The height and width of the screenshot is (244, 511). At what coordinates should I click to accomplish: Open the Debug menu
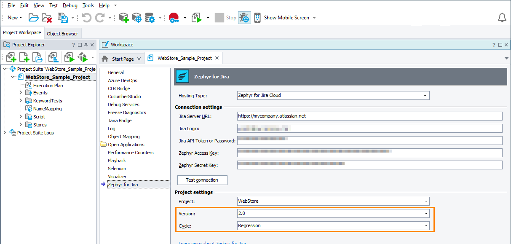pos(70,5)
